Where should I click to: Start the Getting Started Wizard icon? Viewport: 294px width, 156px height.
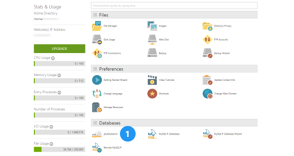[97, 80]
